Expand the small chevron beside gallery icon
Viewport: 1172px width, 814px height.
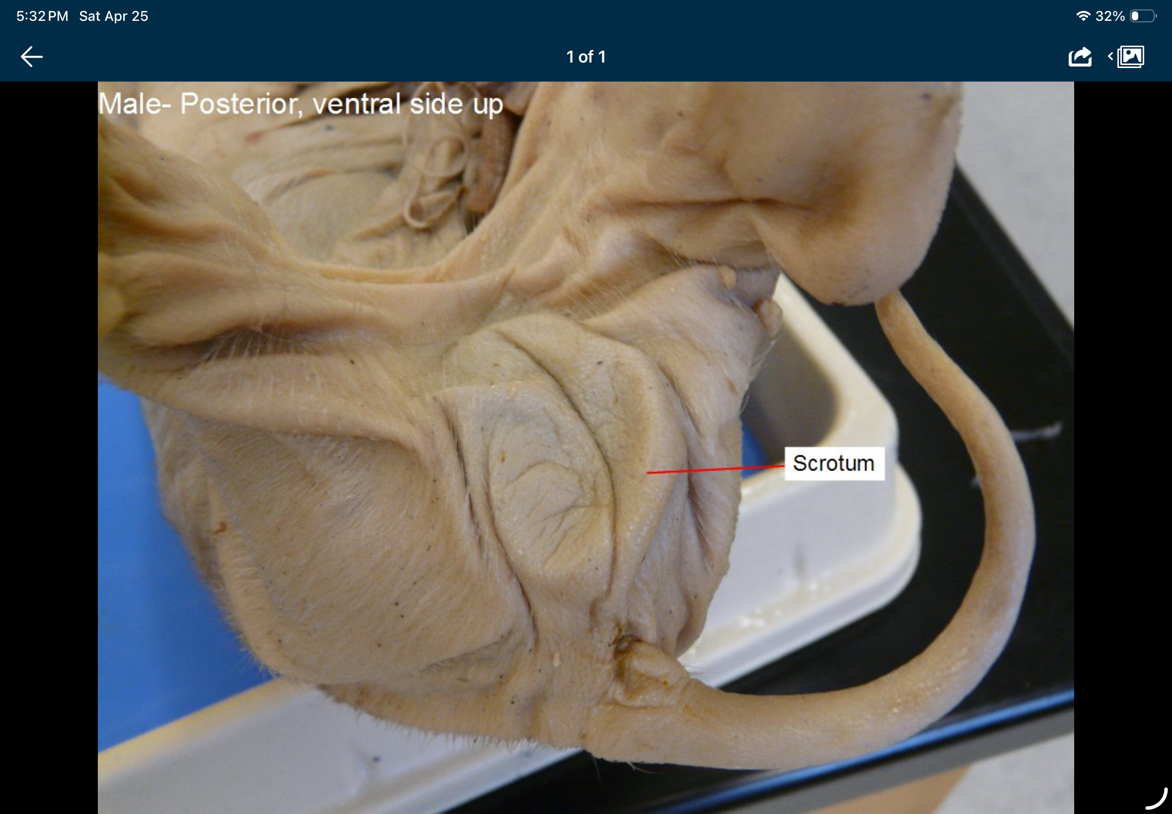pyautogui.click(x=1110, y=56)
